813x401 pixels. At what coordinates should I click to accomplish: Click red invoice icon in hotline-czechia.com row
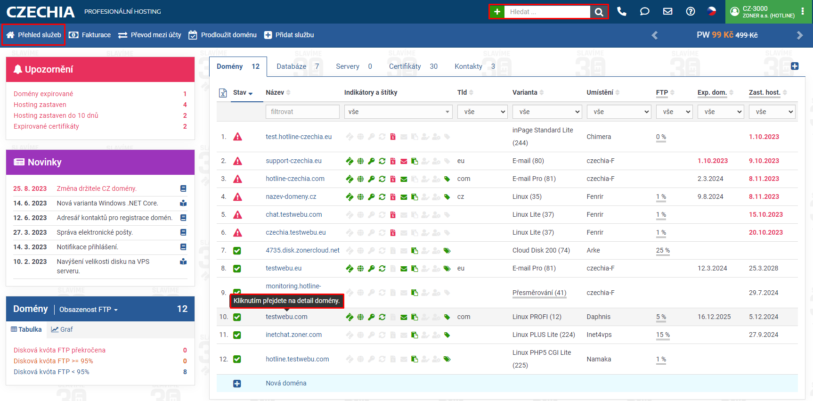(393, 179)
